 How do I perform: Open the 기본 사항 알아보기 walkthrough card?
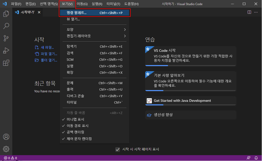pos(190,81)
